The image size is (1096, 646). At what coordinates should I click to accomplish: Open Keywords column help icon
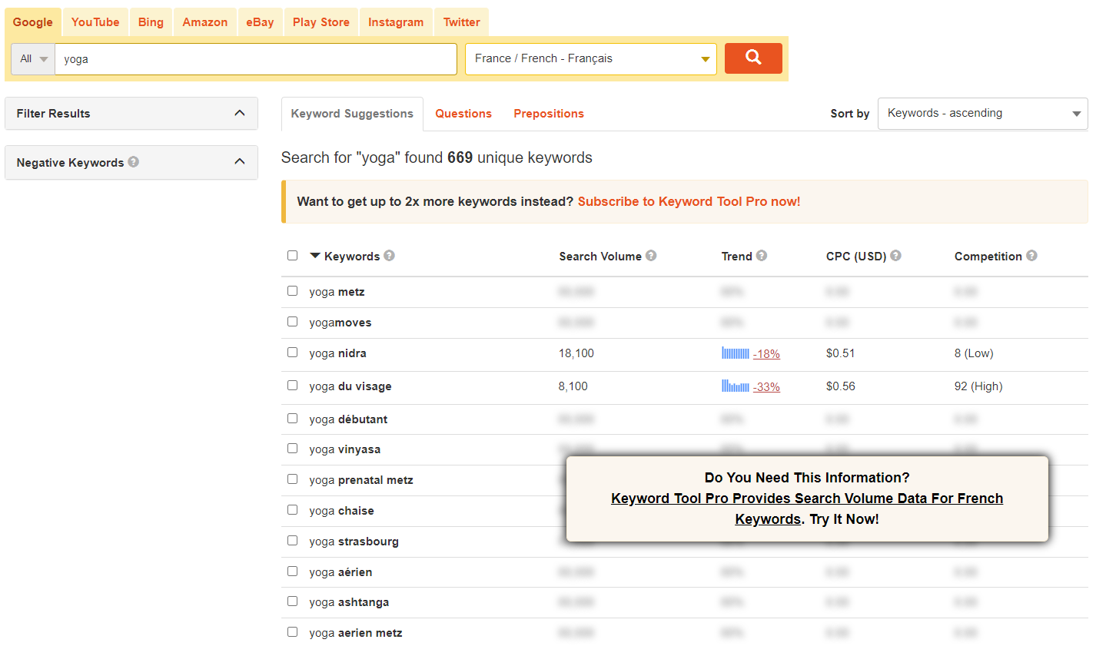coord(390,256)
